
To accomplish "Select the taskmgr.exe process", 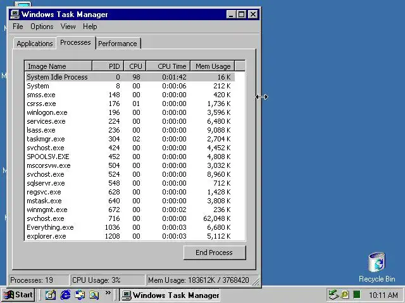I will 130,139.
